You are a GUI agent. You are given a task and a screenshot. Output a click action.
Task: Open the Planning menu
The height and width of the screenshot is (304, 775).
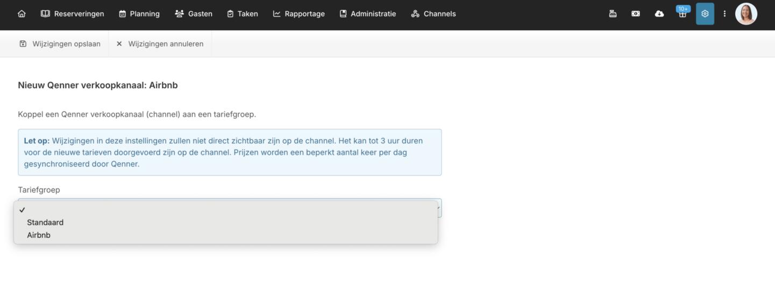click(139, 14)
